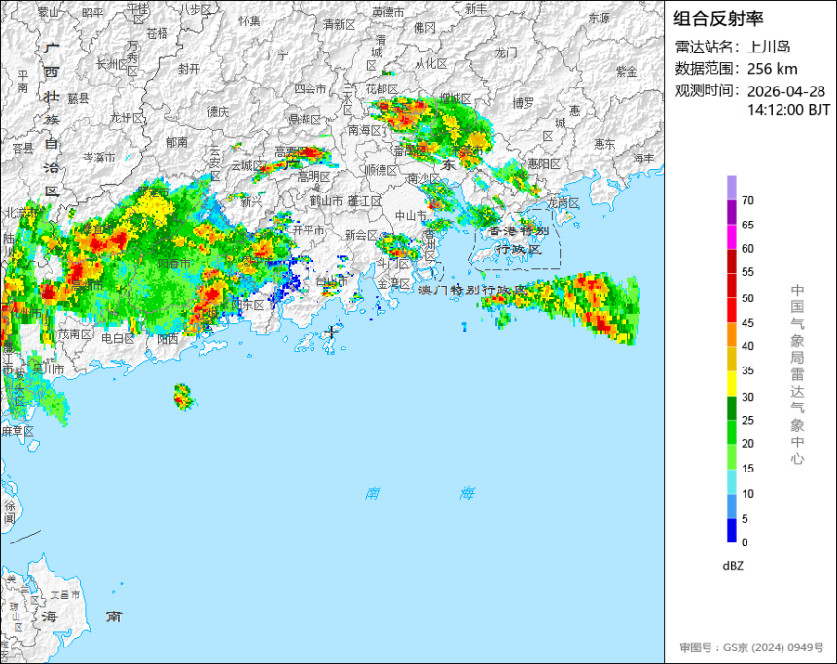This screenshot has height=664, width=837.
Task: Click the 澳门特别行政区 map label
Action: [x=472, y=290]
